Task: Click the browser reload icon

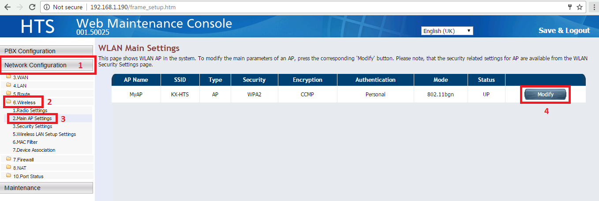Action: (x=32, y=7)
